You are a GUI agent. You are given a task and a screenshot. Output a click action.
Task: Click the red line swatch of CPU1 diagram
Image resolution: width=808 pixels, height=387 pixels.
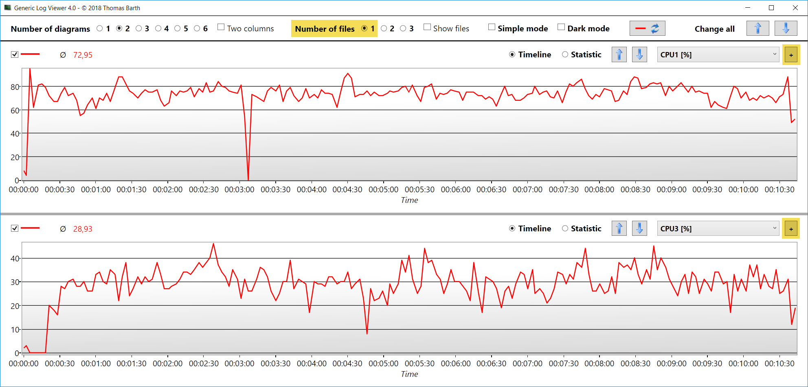tap(30, 54)
